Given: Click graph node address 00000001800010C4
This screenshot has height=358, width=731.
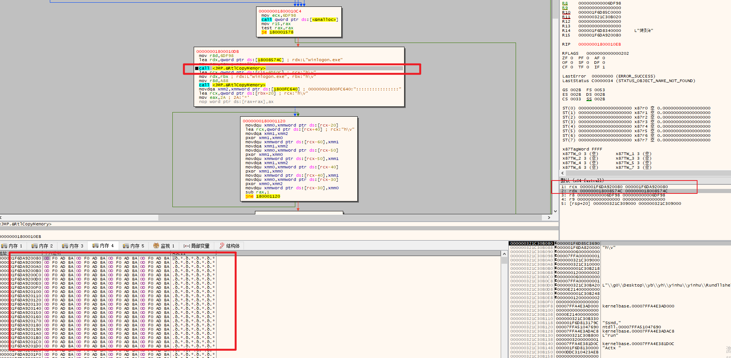Looking at the screenshot, I should coord(280,11).
